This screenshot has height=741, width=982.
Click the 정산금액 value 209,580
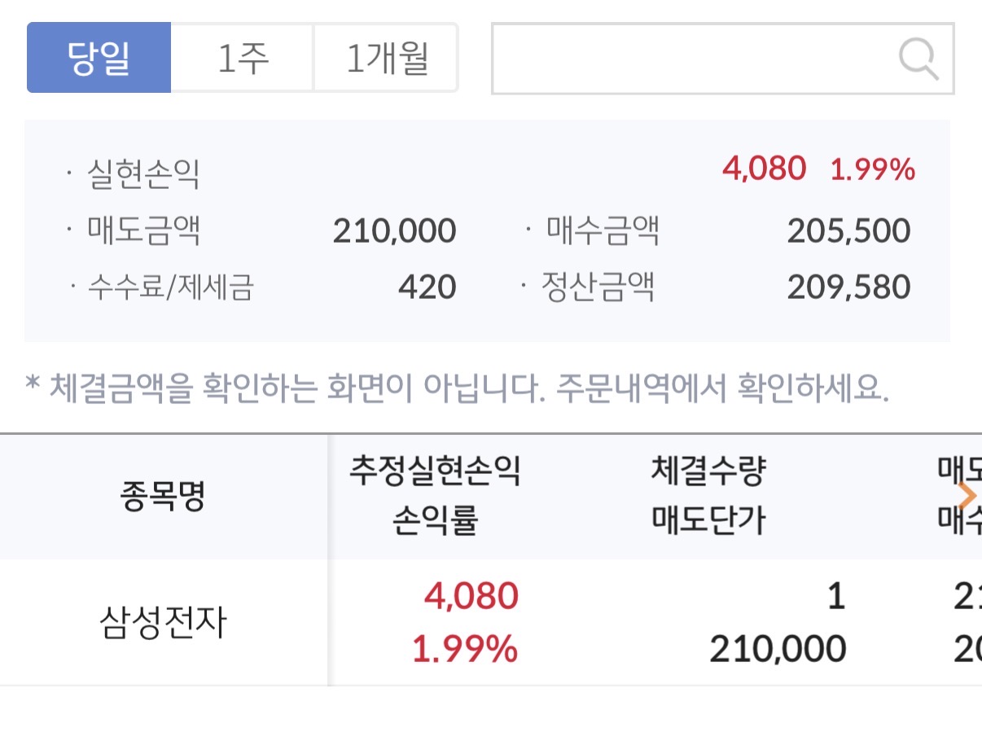[848, 287]
